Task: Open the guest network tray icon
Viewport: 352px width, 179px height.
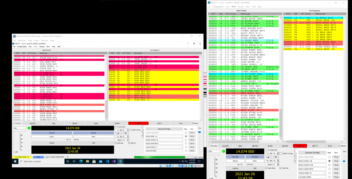Action: coord(183,161)
